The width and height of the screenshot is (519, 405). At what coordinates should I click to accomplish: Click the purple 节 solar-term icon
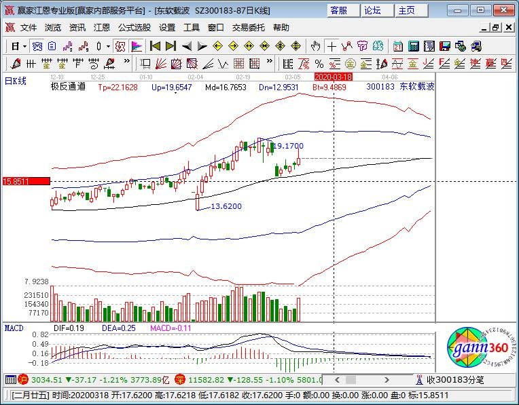(x=363, y=46)
